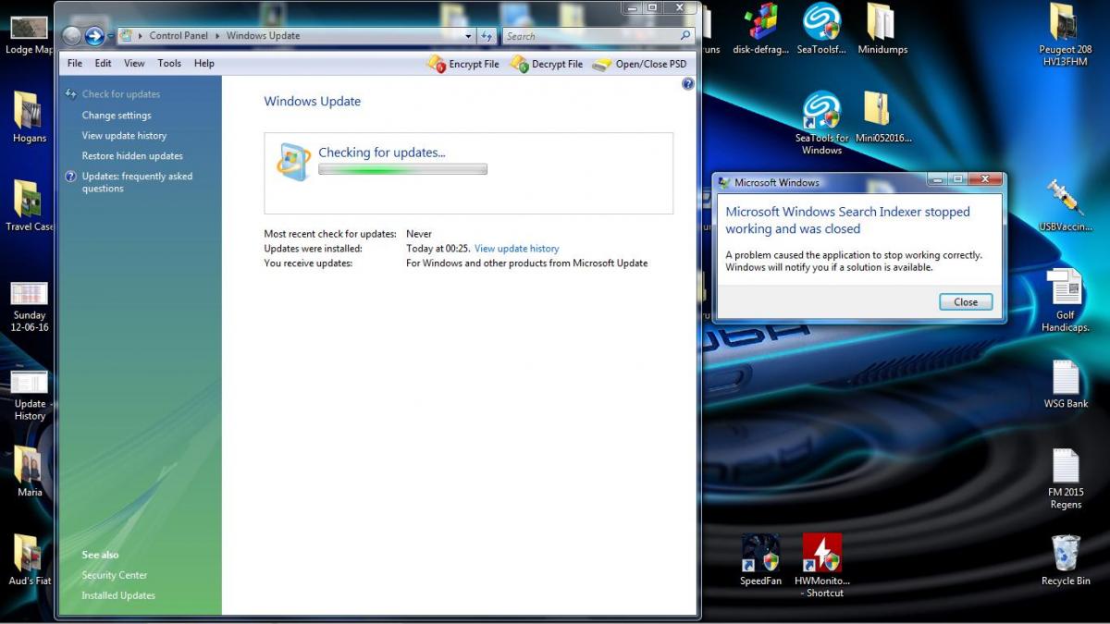Click the Windows Update shield icon
Image resolution: width=1110 pixels, height=624 pixels.
point(293,162)
